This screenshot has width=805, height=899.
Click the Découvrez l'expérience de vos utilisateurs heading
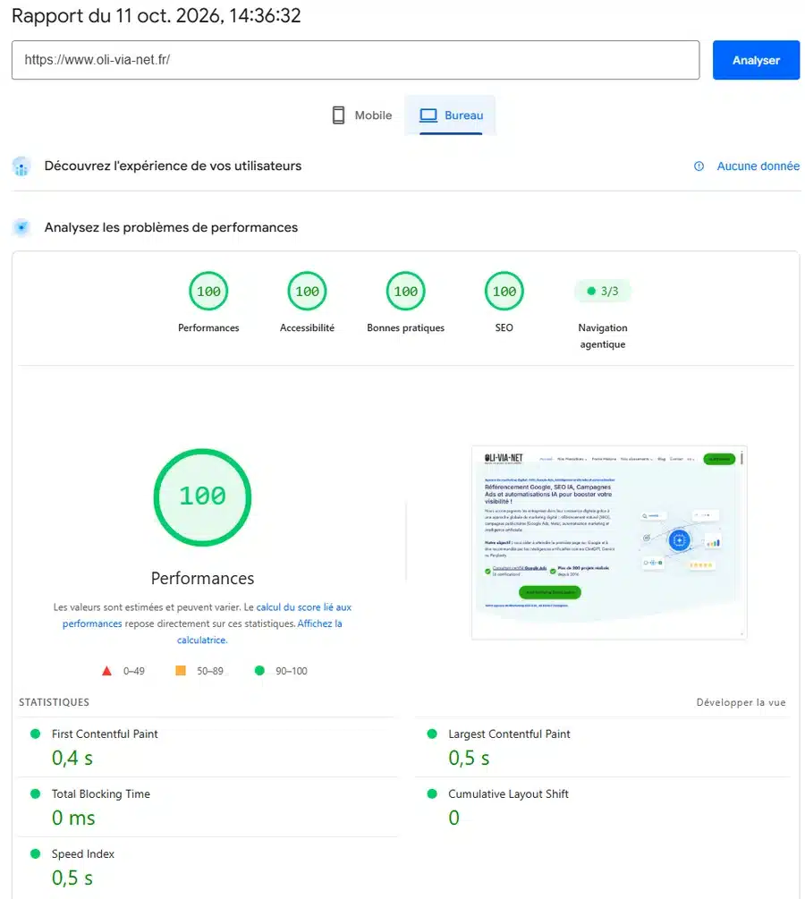pyautogui.click(x=173, y=166)
